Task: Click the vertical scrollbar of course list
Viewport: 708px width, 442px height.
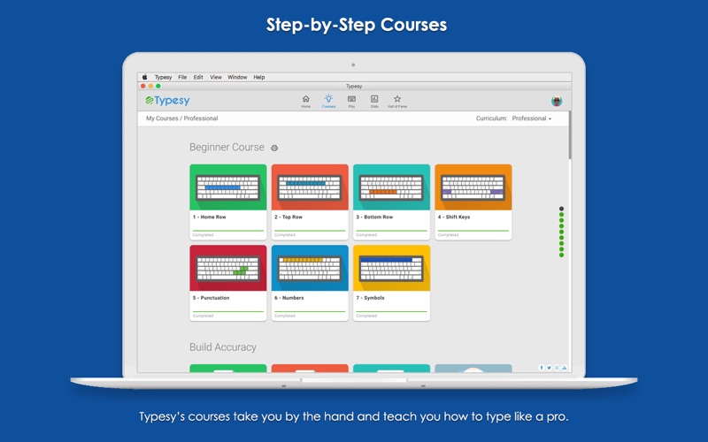Action: click(x=570, y=135)
